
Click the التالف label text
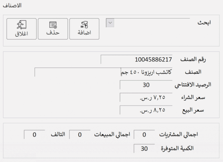click(x=56, y=135)
